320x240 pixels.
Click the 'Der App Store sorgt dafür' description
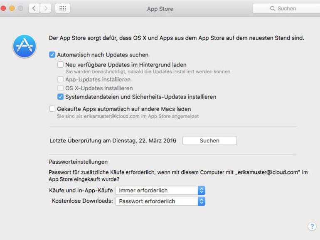176,38
